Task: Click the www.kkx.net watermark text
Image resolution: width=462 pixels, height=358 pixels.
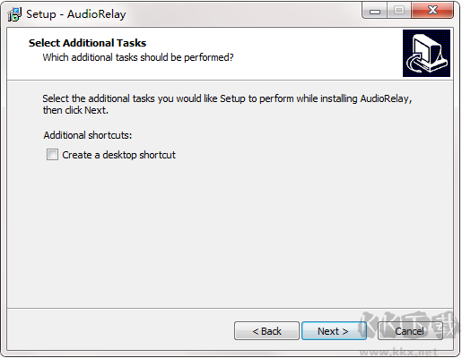Action: point(398,352)
